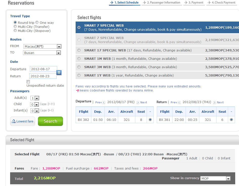Screen dimensions: 239x186
Task: Open the Show in currency MOP dropdown
Action: pos(228,179)
